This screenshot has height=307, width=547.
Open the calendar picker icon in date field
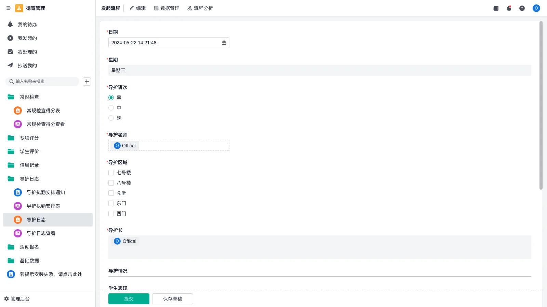point(224,43)
